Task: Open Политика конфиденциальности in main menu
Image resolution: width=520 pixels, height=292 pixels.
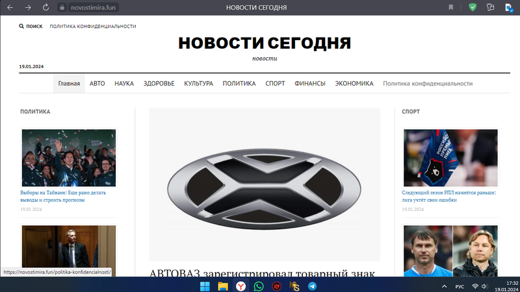Action: 428,84
